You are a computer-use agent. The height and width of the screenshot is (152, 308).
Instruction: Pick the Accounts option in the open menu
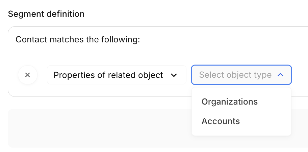point(221,121)
